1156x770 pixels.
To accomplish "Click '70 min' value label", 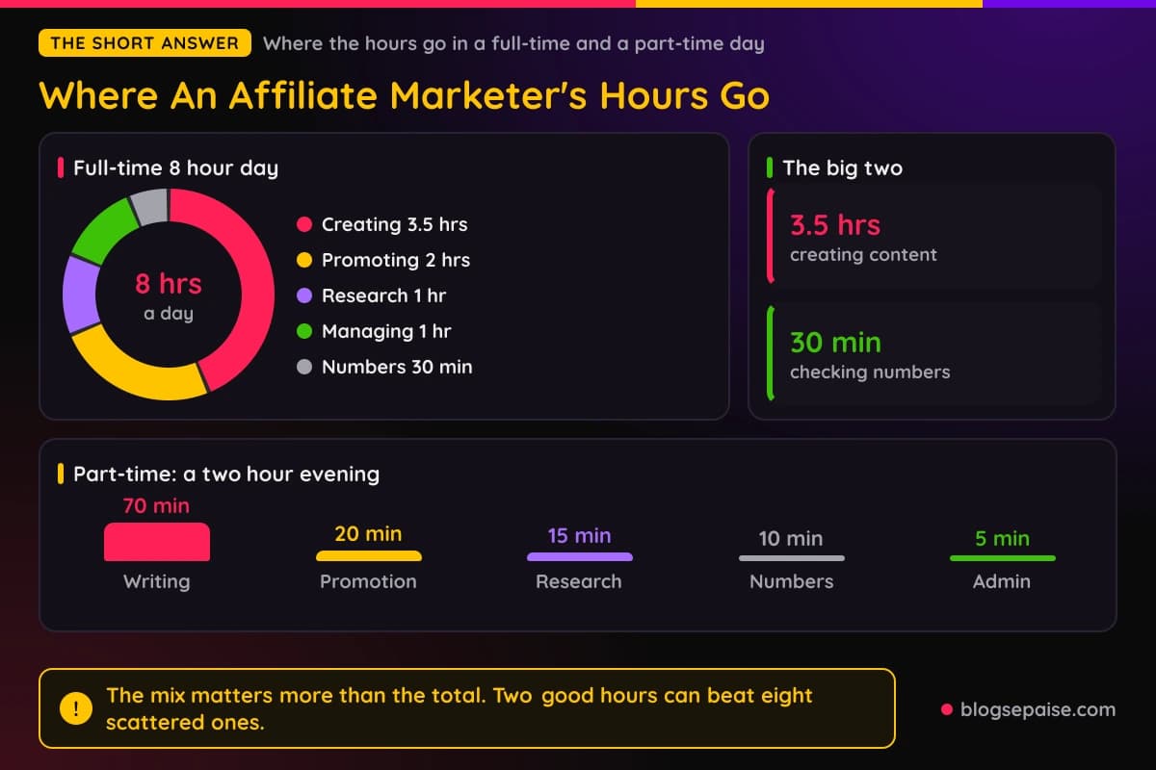I will (156, 505).
